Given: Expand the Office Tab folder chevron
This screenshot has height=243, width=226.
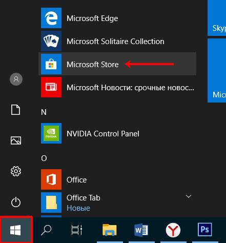Looking at the screenshot, I should coord(189,196).
